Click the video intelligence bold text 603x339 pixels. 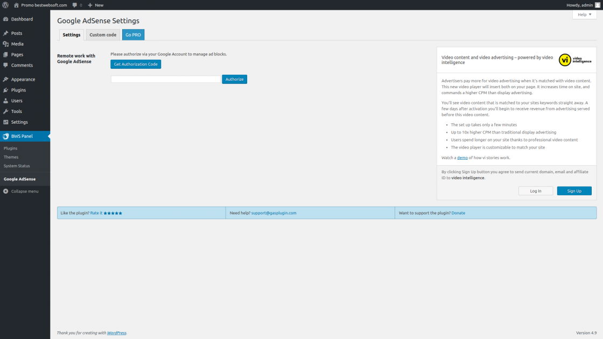468,178
